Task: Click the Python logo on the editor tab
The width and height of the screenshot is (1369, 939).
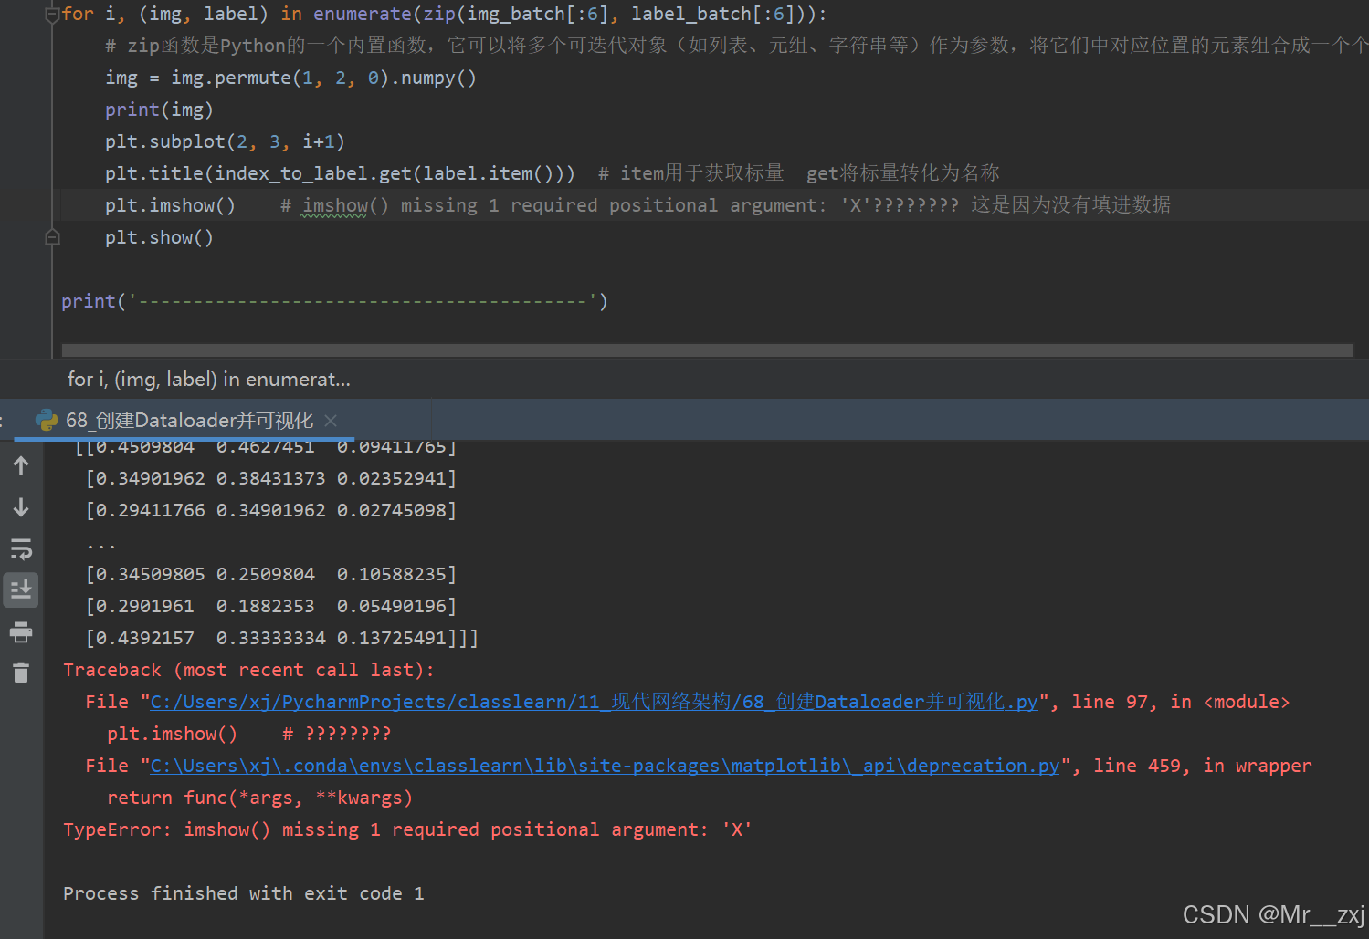Action: coord(46,420)
